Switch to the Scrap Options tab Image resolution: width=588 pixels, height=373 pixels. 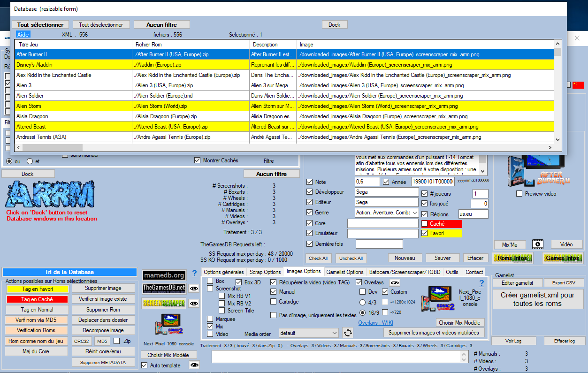pos(265,272)
